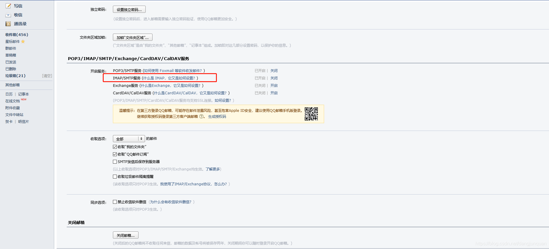549x249 pixels.
Task: Open 已删除 deleted folder
Action: click(11, 69)
